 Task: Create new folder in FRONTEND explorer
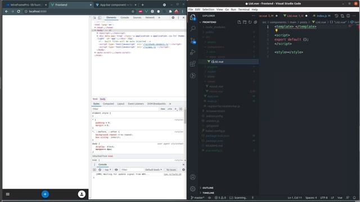tap(245, 22)
